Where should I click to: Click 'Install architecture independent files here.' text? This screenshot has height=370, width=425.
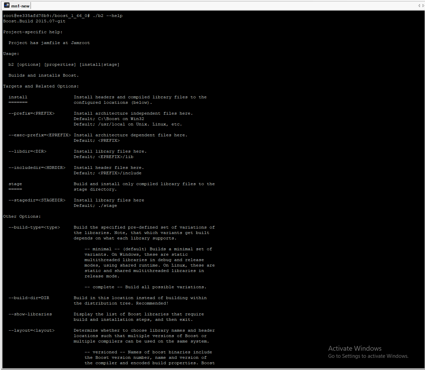[x=133, y=113]
